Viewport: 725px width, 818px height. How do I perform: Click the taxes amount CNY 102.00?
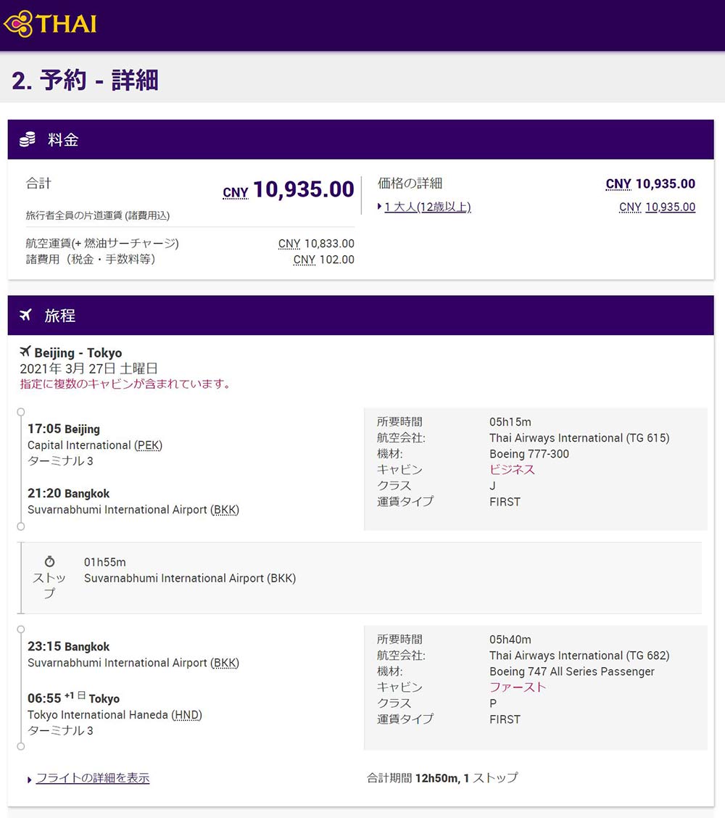tap(324, 260)
